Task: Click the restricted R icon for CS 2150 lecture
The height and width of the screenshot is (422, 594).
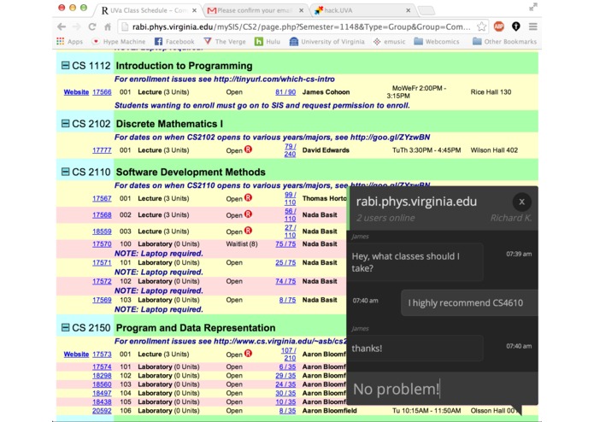Action: click(x=248, y=354)
